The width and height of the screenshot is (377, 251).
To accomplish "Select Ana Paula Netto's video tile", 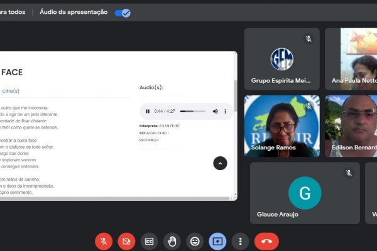I will point(352,59).
